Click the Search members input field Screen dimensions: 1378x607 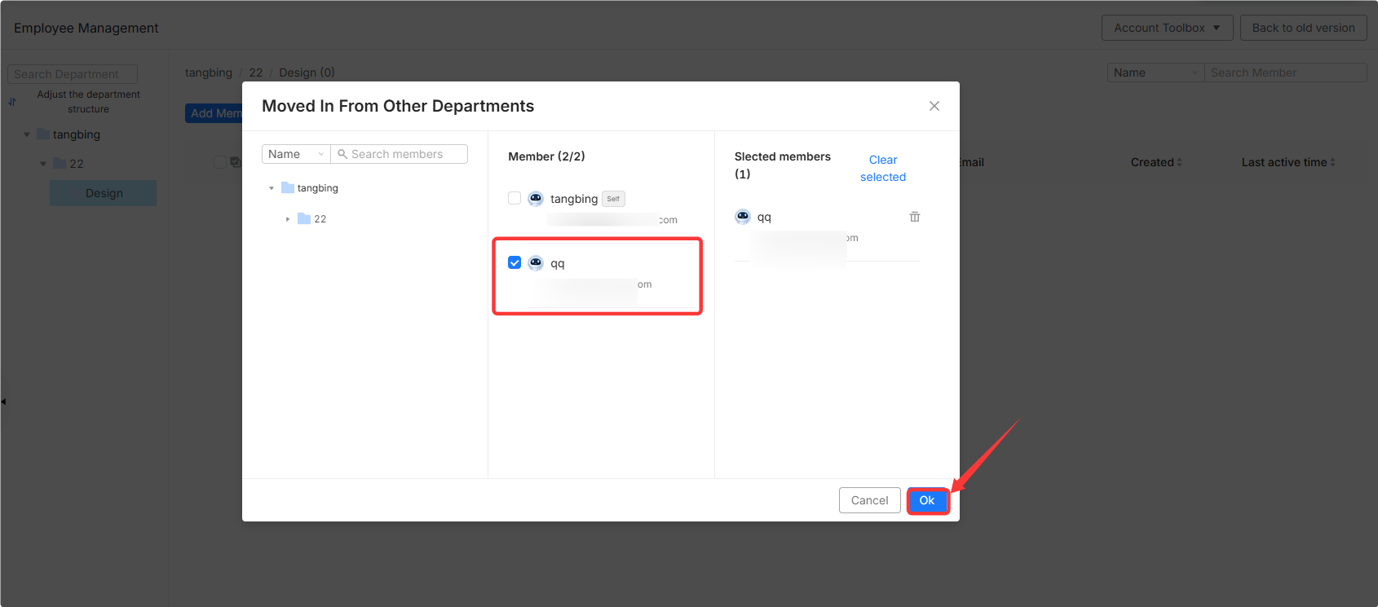(x=400, y=154)
